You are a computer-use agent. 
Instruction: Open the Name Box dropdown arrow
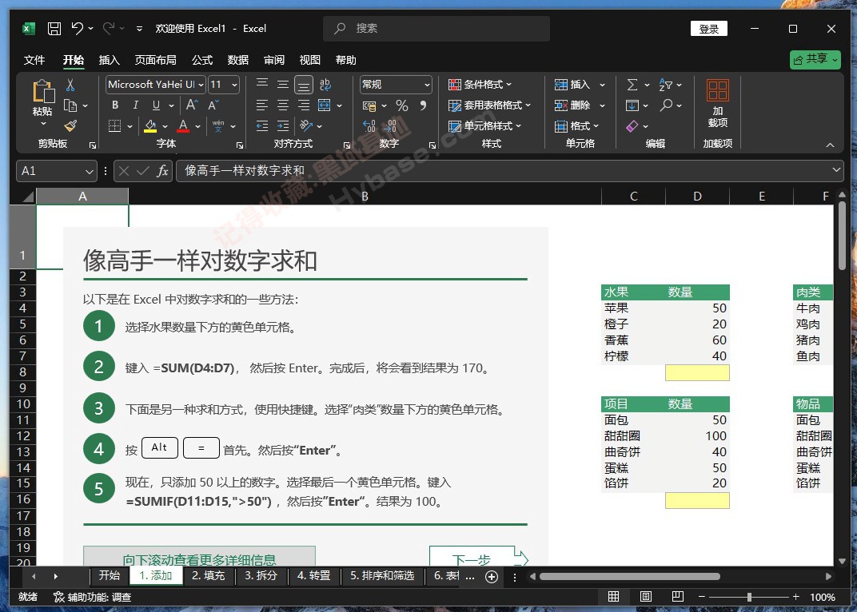[x=90, y=172]
